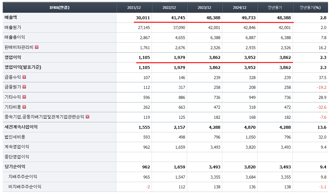This screenshot has height=196, width=331.
Task: Click 매출원가 value 27,145
Action: [x=144, y=28]
